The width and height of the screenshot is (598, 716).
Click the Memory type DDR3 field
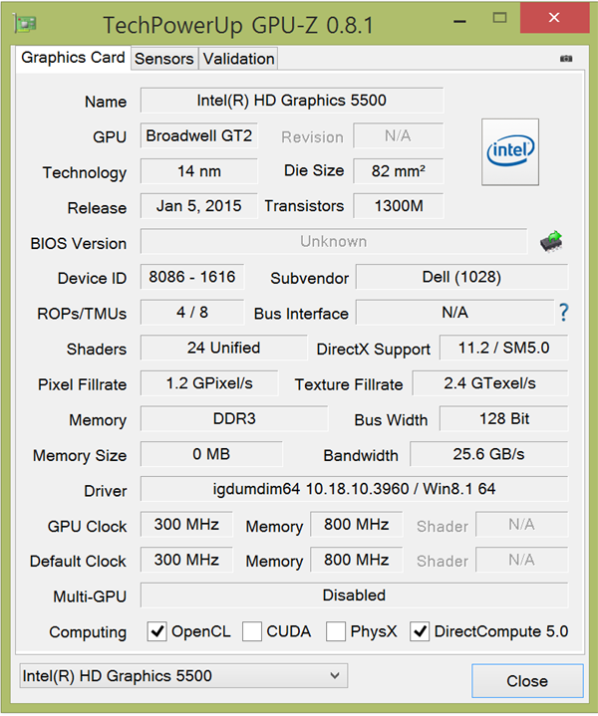[x=234, y=418]
